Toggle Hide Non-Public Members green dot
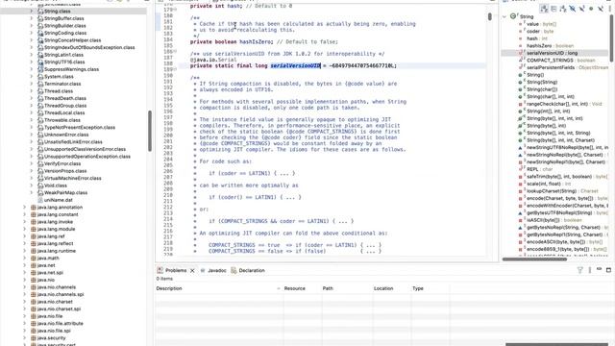Image resolution: width=615 pixels, height=346 pixels. pos(591,9)
